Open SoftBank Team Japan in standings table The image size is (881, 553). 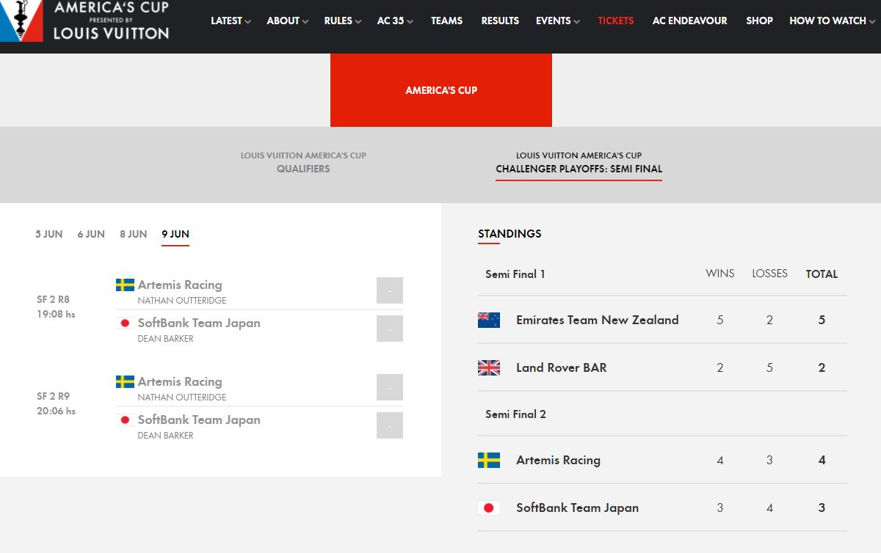click(x=577, y=508)
